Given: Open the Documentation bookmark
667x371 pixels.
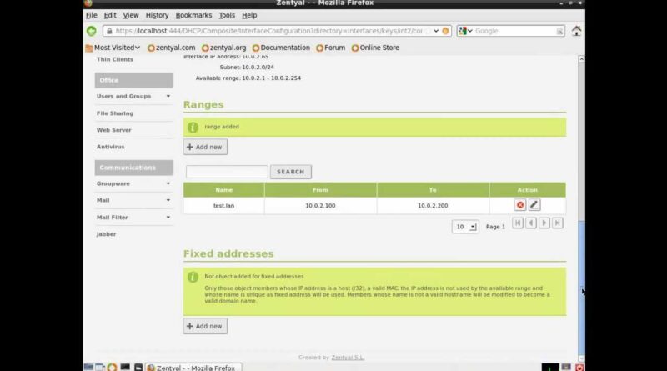Looking at the screenshot, I should [281, 48].
